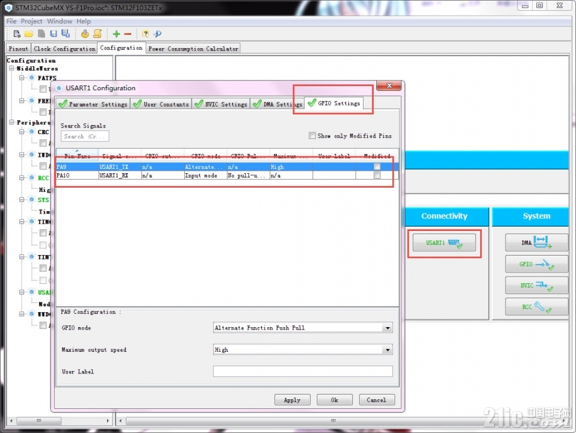
Task: Collapse the Peripherals tree node
Action: [12, 122]
